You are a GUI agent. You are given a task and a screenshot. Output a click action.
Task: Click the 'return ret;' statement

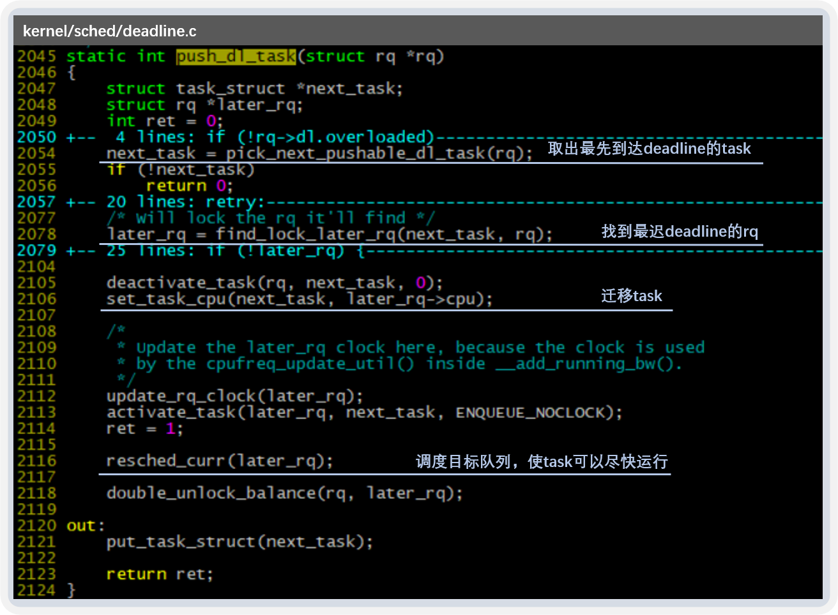click(160, 574)
